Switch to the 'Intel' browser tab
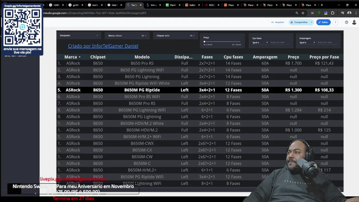359x202 pixels. pos(114,5)
